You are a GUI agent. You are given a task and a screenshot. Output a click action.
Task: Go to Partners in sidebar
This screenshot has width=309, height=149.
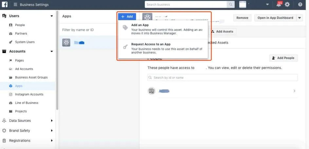pos(21,34)
